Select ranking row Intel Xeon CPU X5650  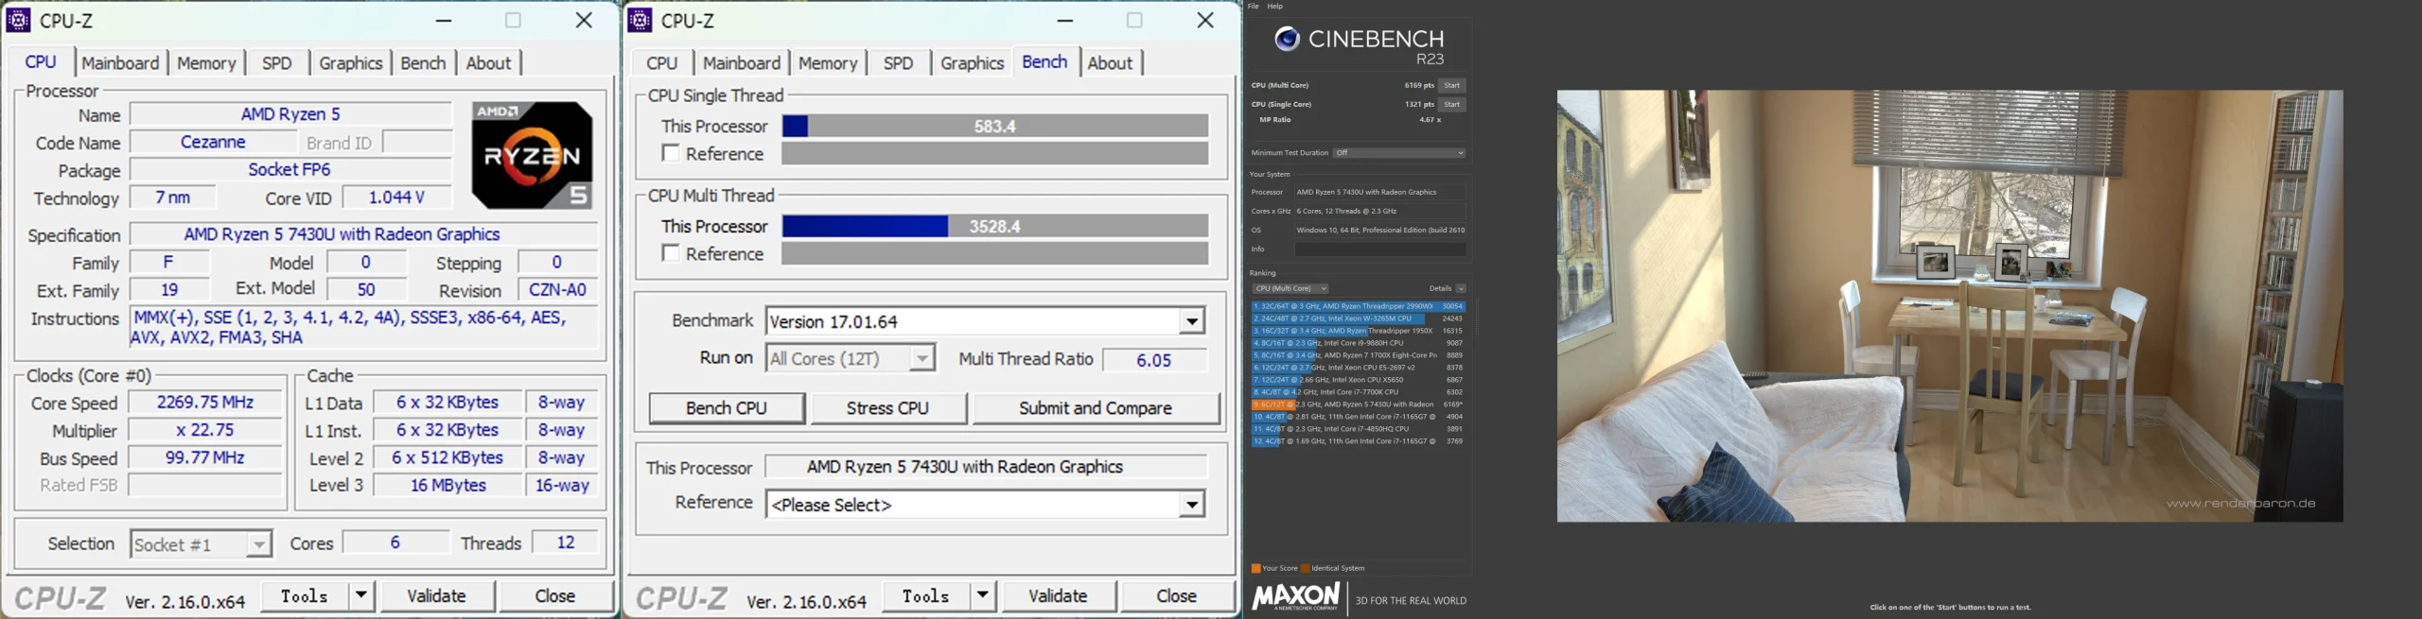1359,380
